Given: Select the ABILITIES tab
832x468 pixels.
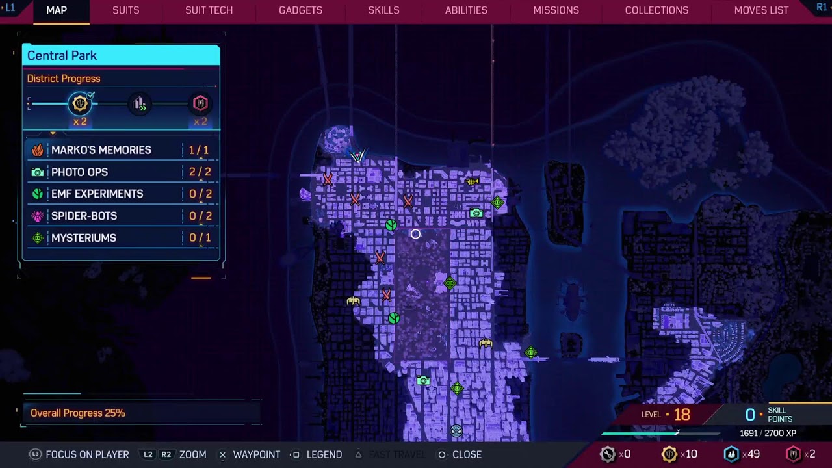Looking at the screenshot, I should [466, 10].
